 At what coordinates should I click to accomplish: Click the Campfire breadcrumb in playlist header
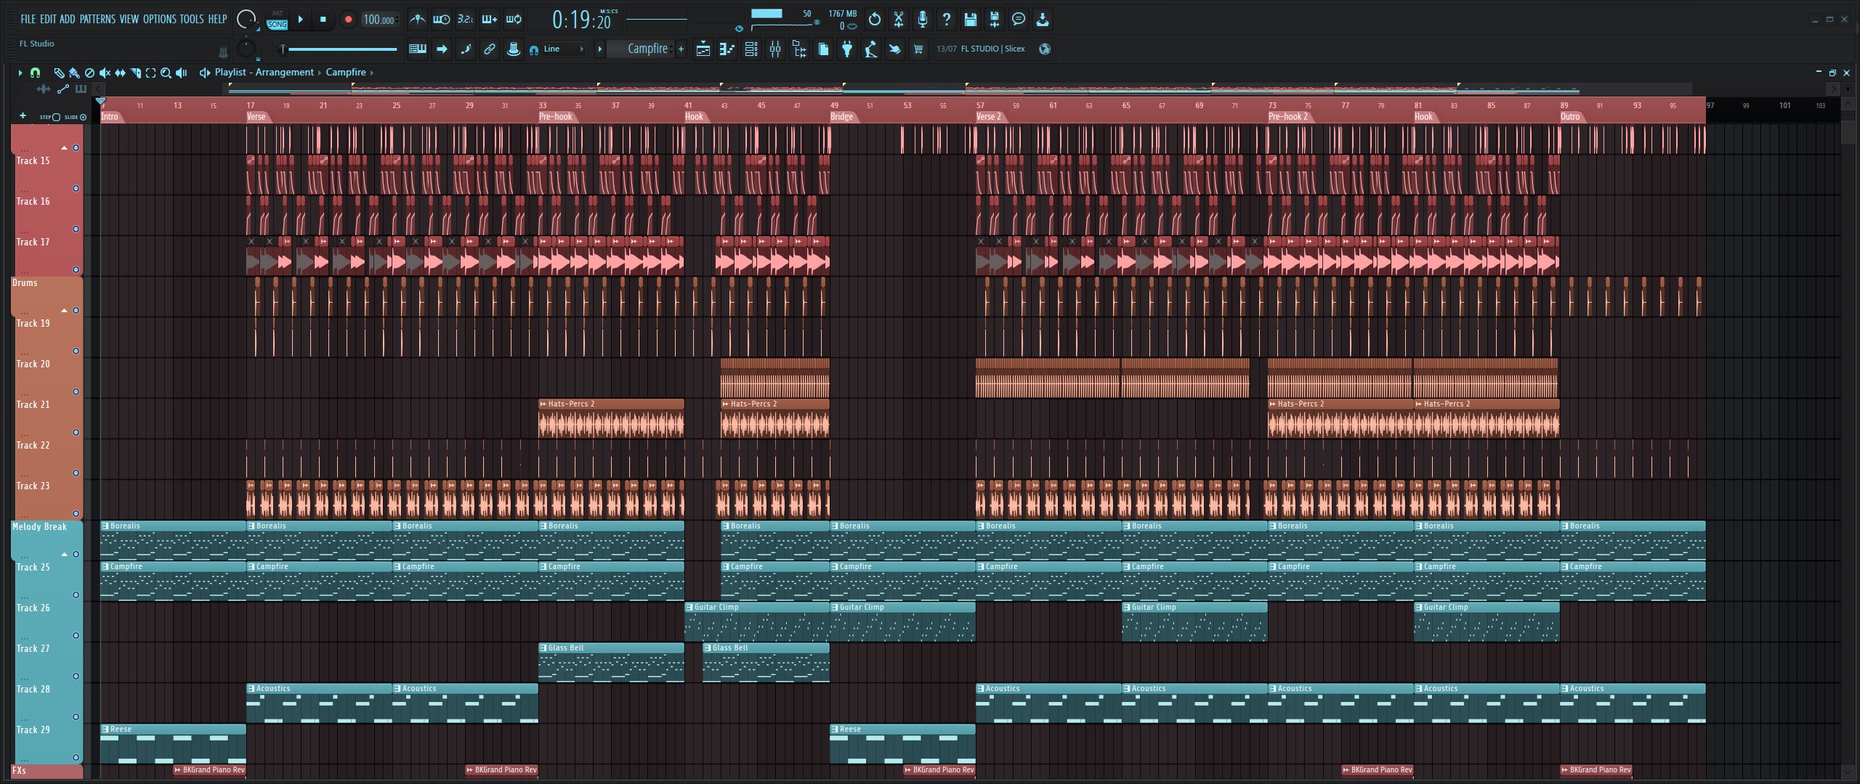pos(346,73)
